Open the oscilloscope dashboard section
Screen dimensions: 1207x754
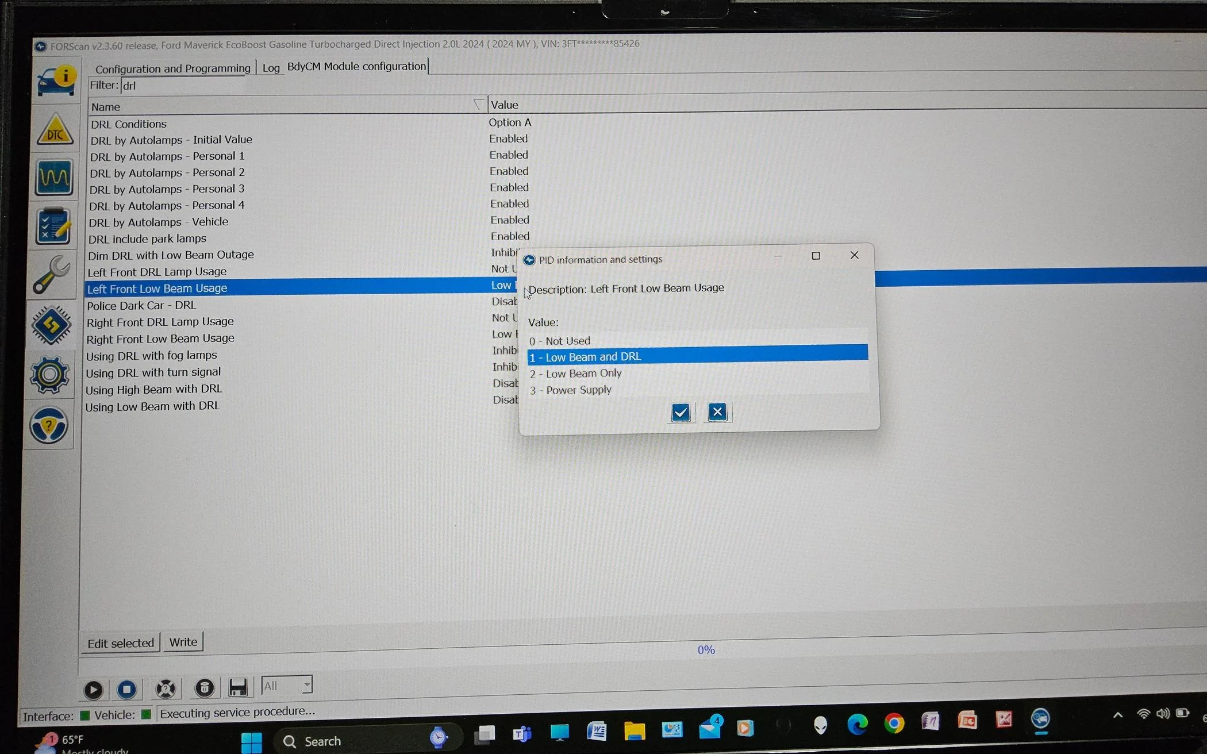(54, 178)
